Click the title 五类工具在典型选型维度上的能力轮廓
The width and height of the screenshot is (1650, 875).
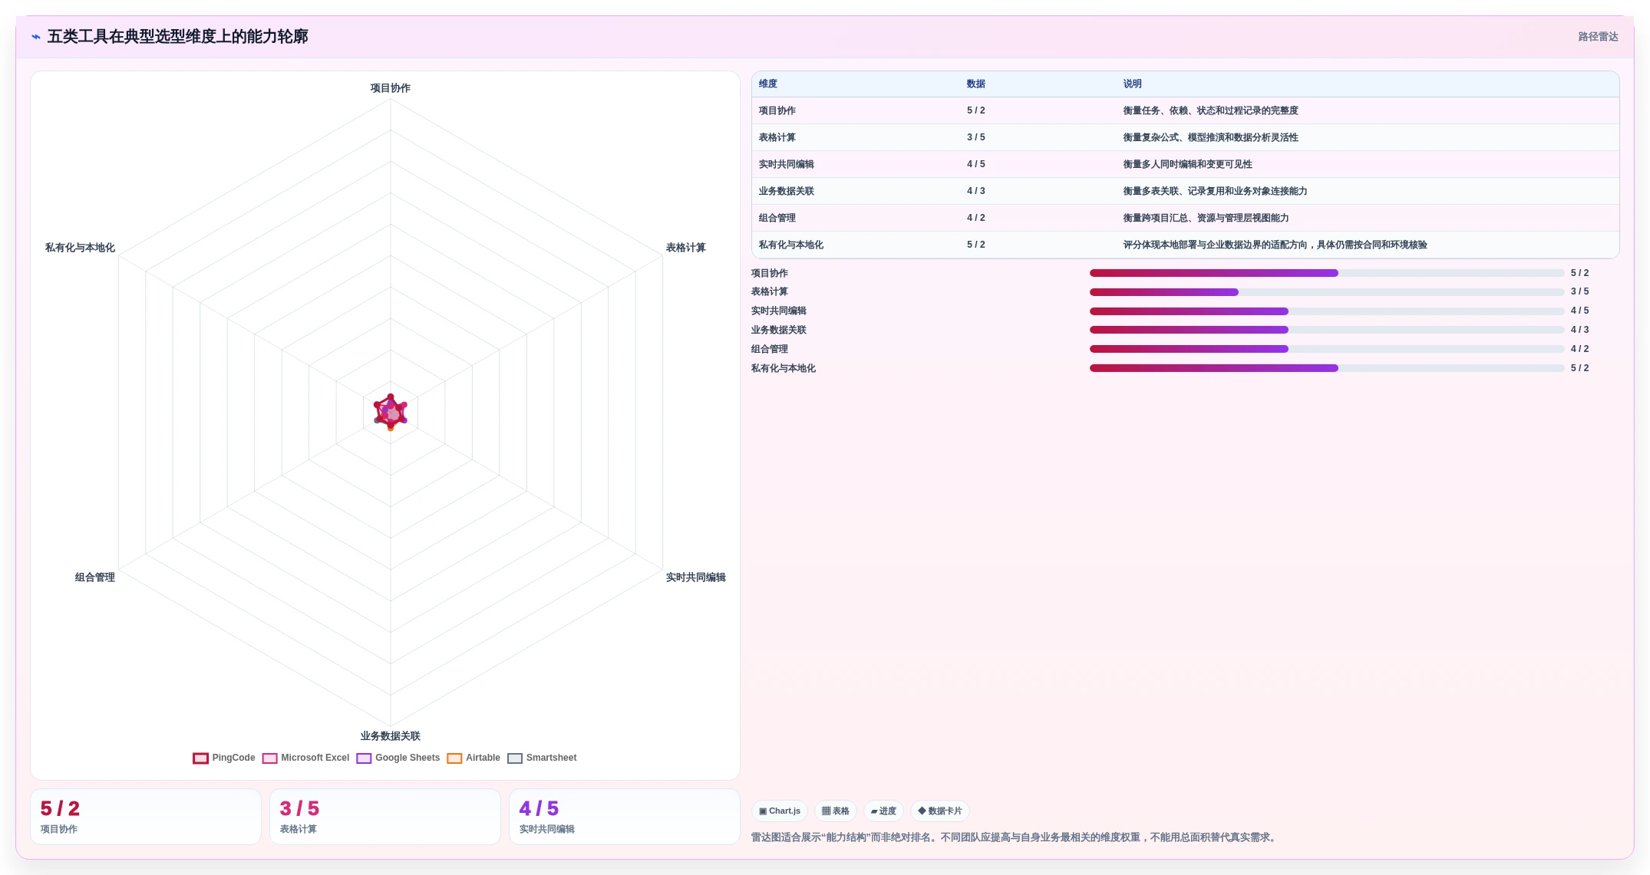(178, 37)
